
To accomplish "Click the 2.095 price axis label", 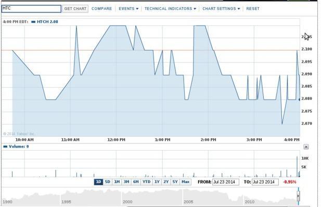I will pyautogui.click(x=306, y=62).
